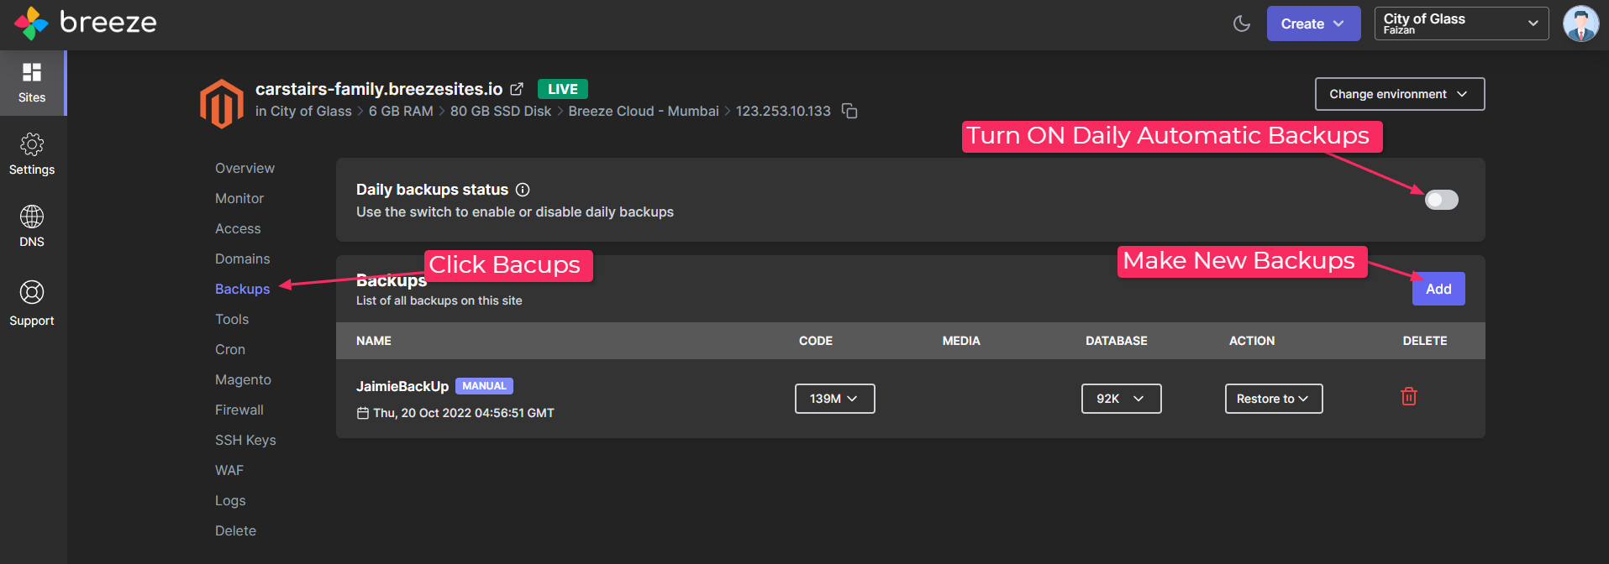Screen dimensions: 1609x564
Task: Click the NAME column header
Action: (x=374, y=341)
